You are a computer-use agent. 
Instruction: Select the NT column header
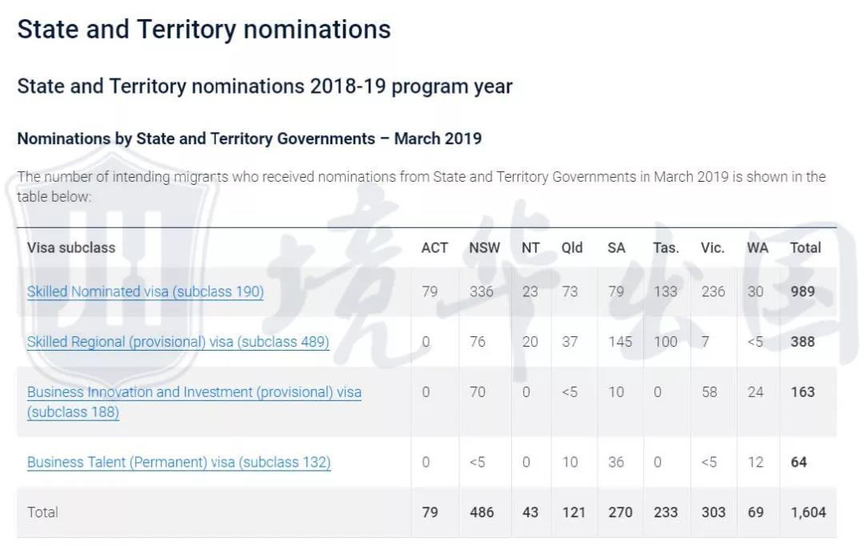530,248
